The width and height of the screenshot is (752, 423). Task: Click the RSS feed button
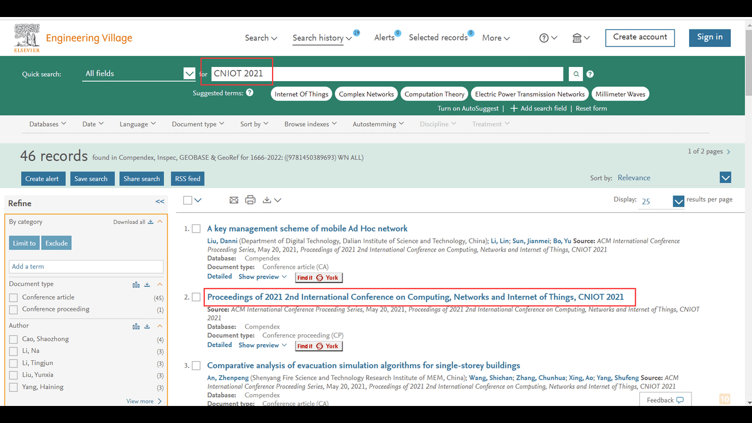point(187,179)
